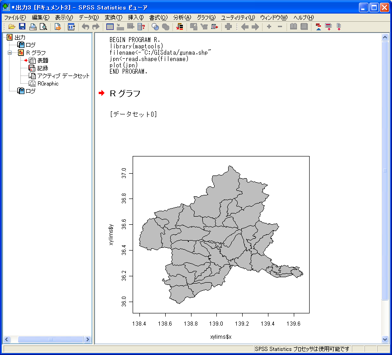This screenshot has width=392, height=355.
Task: Click the Export output icon
Action: tap(57, 27)
